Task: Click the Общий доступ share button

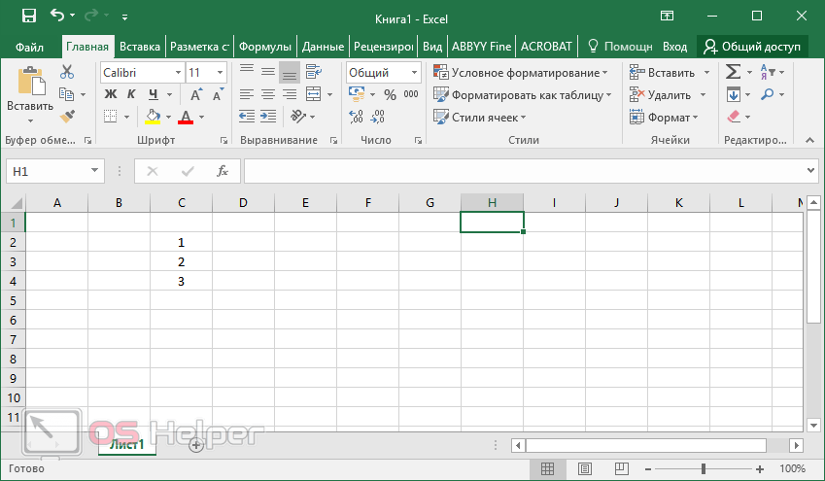Action: (753, 47)
